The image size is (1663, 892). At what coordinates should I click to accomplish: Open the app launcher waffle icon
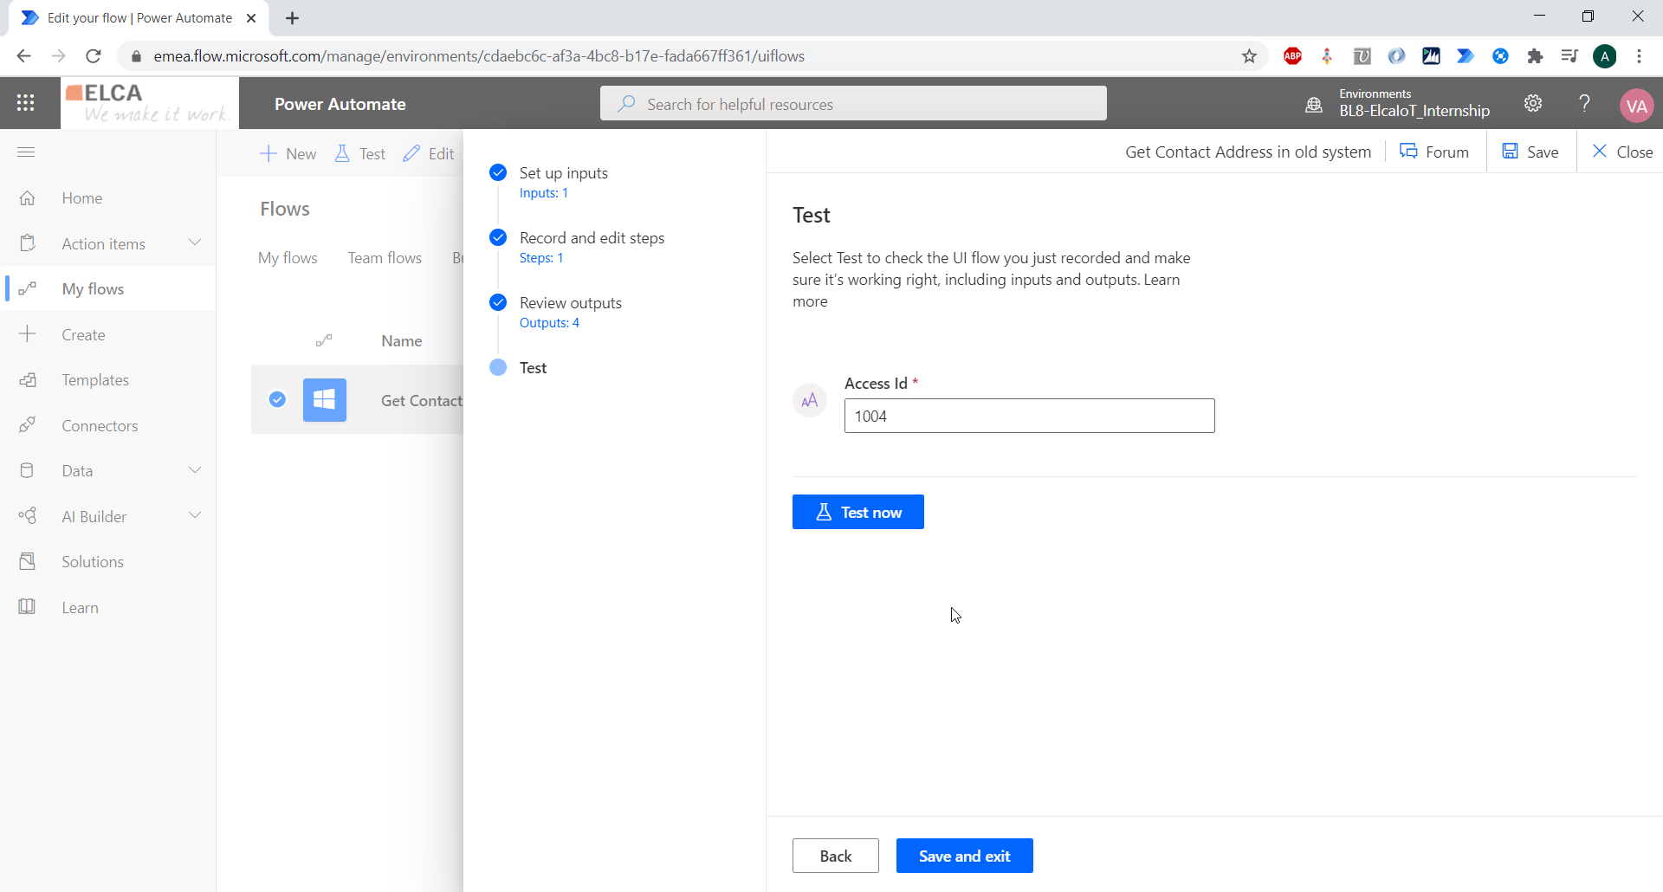pyautogui.click(x=26, y=103)
